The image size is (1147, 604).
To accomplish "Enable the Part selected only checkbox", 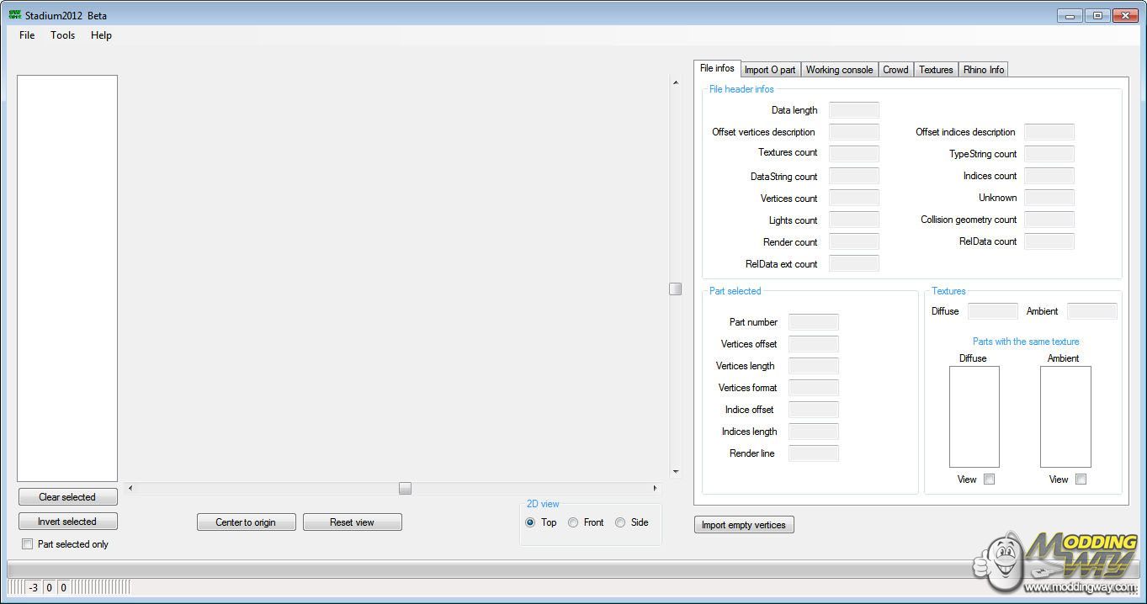I will coord(27,544).
